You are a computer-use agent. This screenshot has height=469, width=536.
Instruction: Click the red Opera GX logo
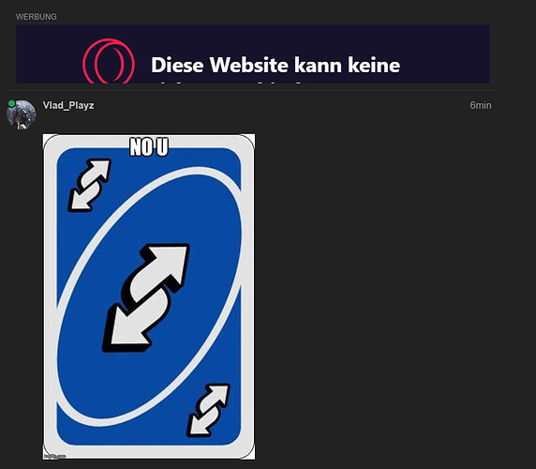click(x=109, y=61)
